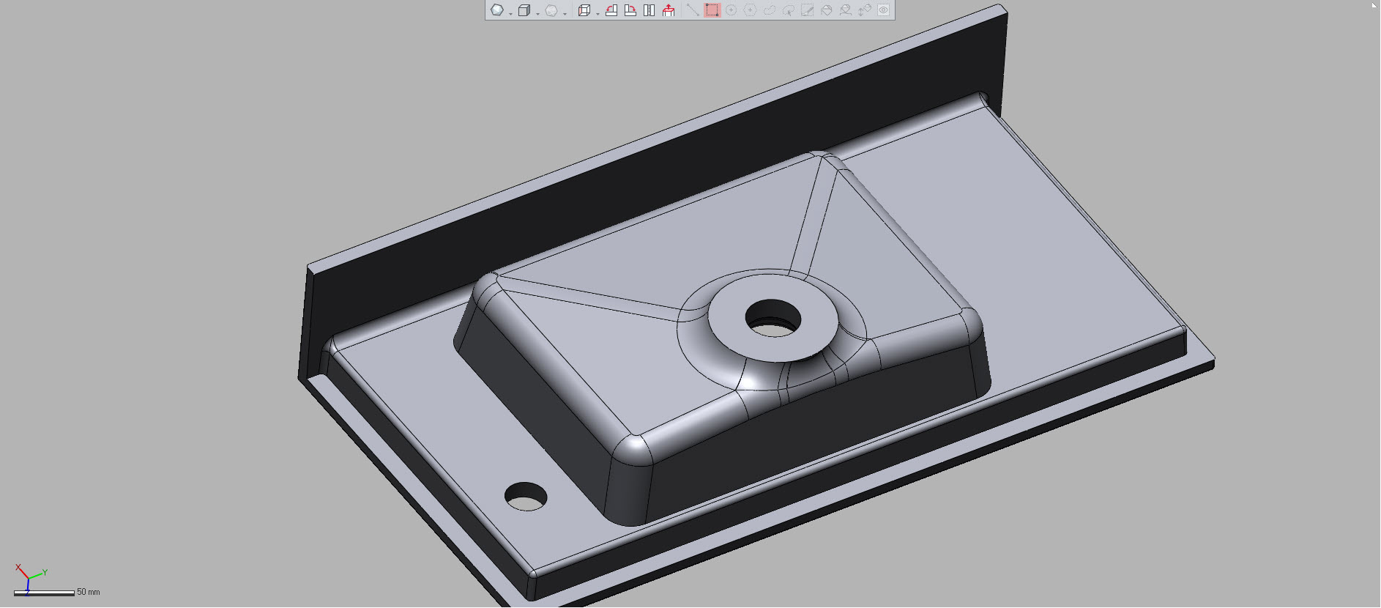The width and height of the screenshot is (1381, 608).
Task: Select the cube view style icon
Action: (x=524, y=10)
